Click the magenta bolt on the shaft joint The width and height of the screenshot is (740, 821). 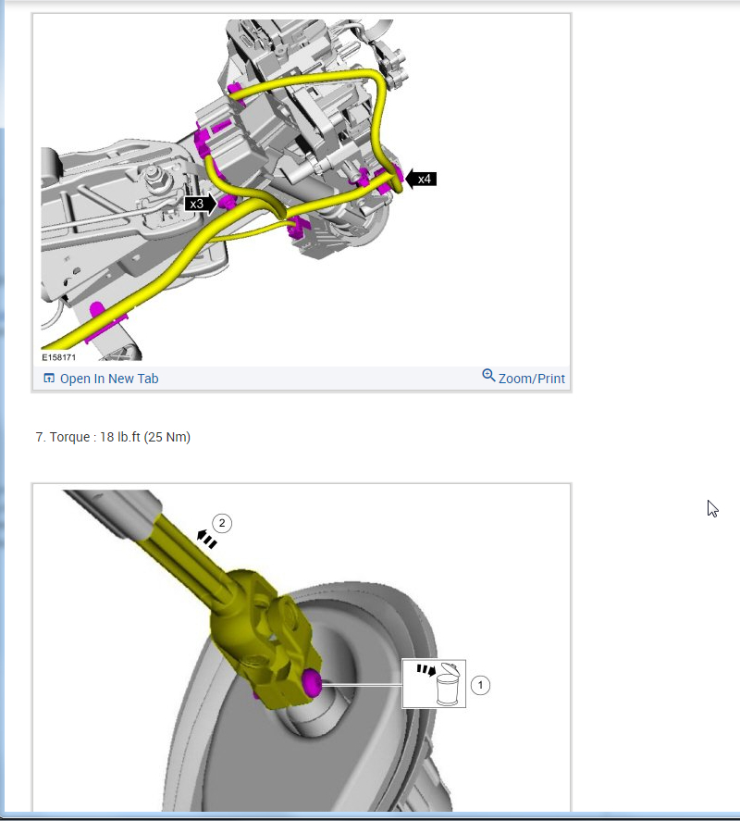311,683
